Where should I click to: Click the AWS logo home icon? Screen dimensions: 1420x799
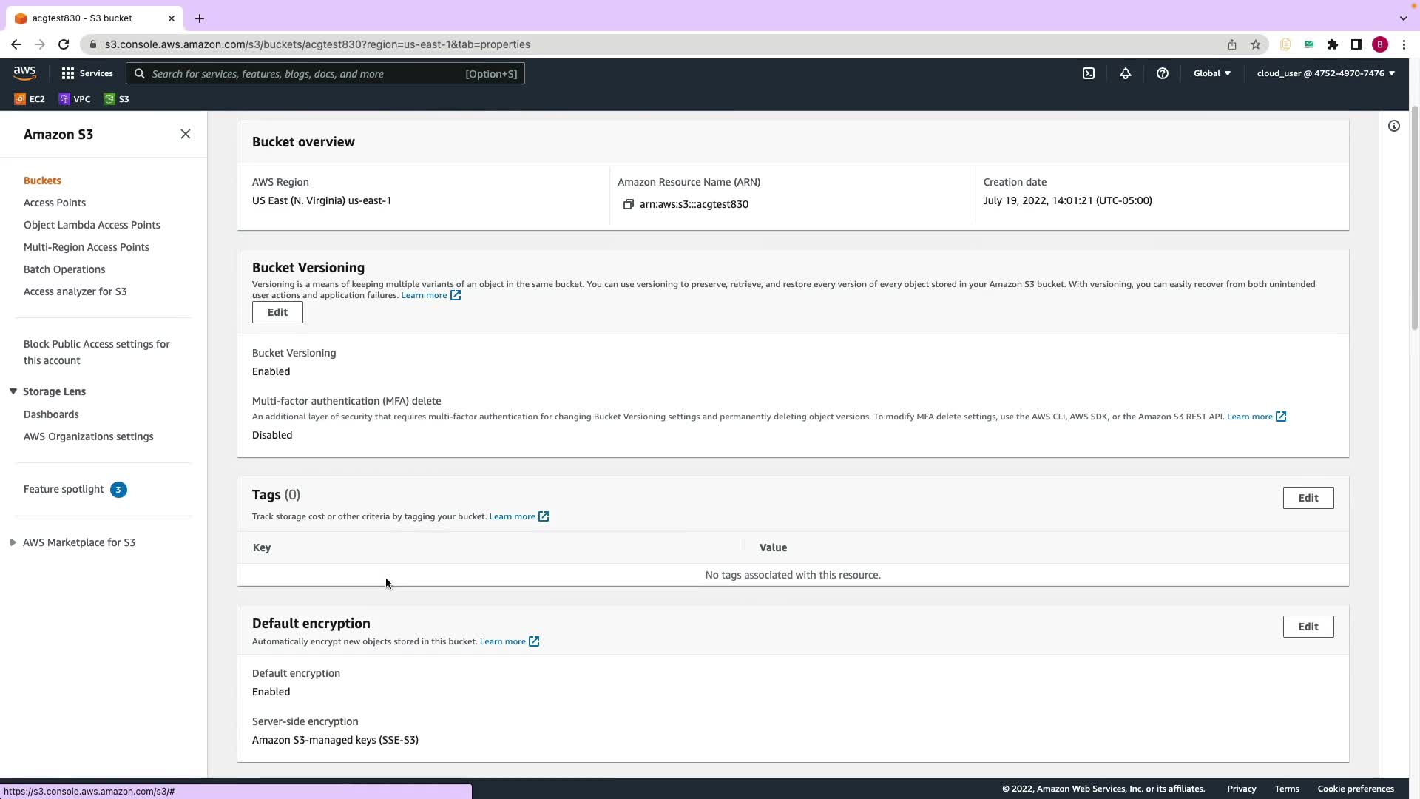coord(24,73)
